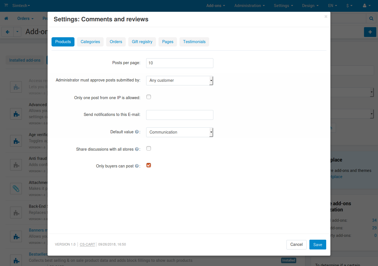
Task: Expand the Design top menu
Action: [x=310, y=6]
